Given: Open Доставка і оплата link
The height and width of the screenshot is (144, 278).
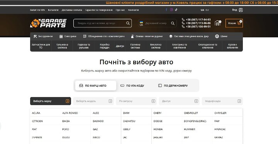Looking at the screenshot, I should pyautogui.click(x=72, y=10).
